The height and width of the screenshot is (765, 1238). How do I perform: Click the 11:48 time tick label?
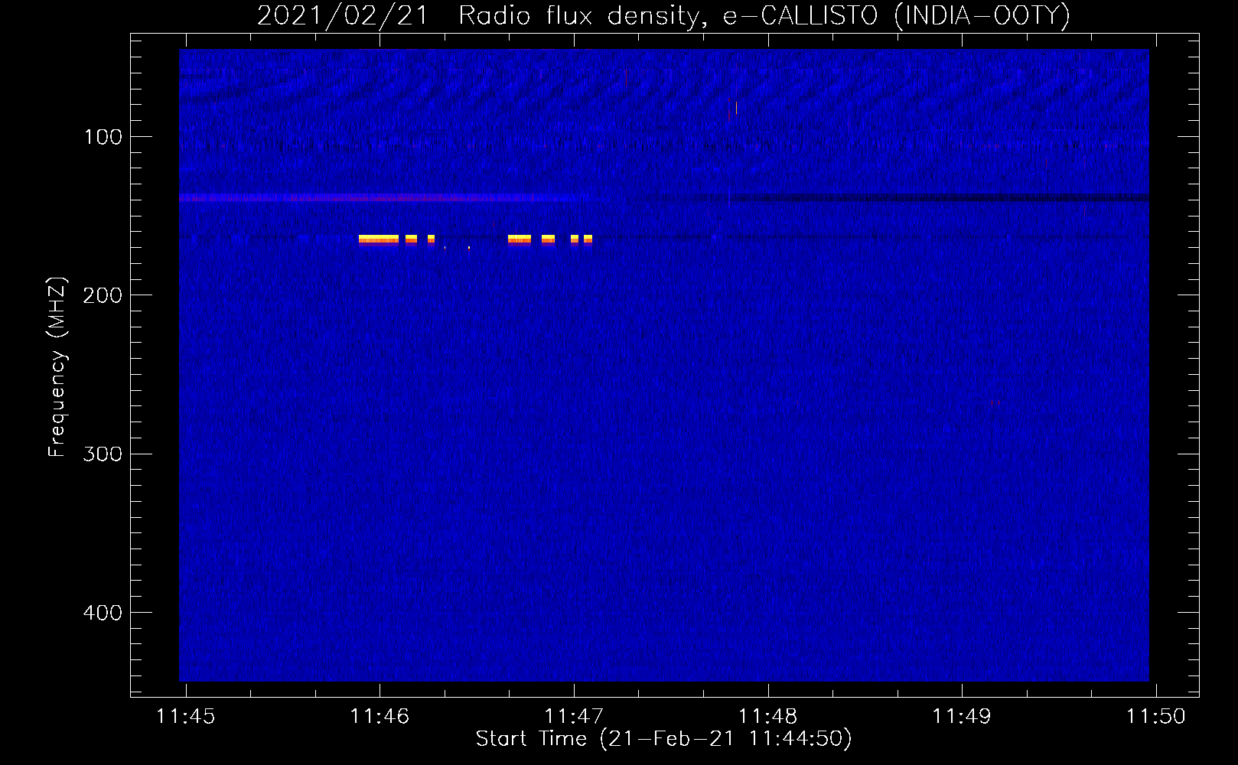pos(767,716)
